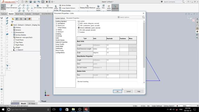Click the Length decimals cell under Basic Units
199x112 pixels.
tap(113, 46)
